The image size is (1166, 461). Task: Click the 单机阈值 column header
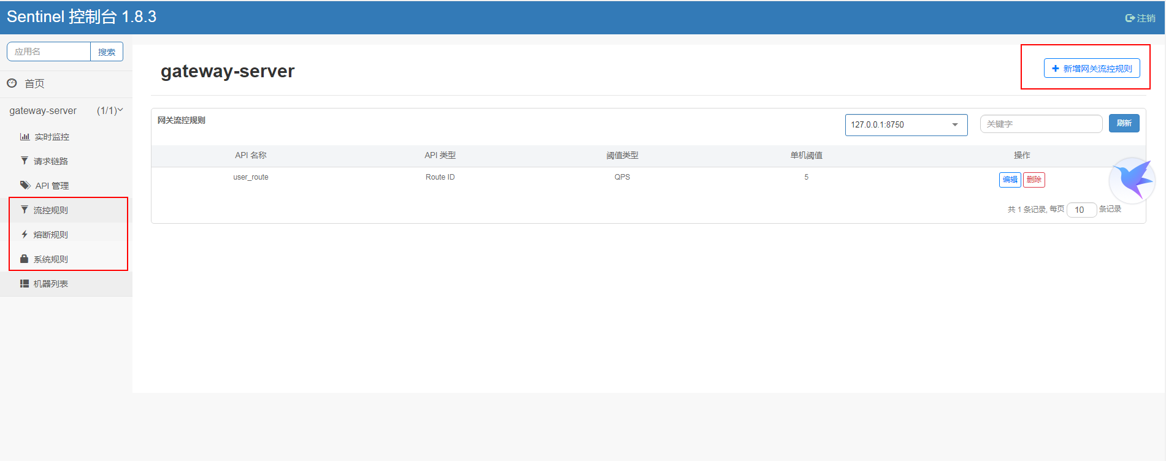(x=807, y=155)
